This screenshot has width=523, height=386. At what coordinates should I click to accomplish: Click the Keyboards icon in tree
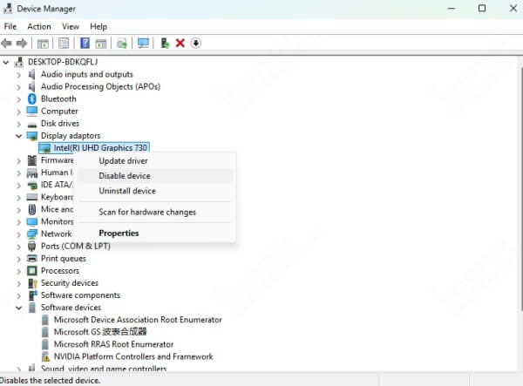coord(32,197)
